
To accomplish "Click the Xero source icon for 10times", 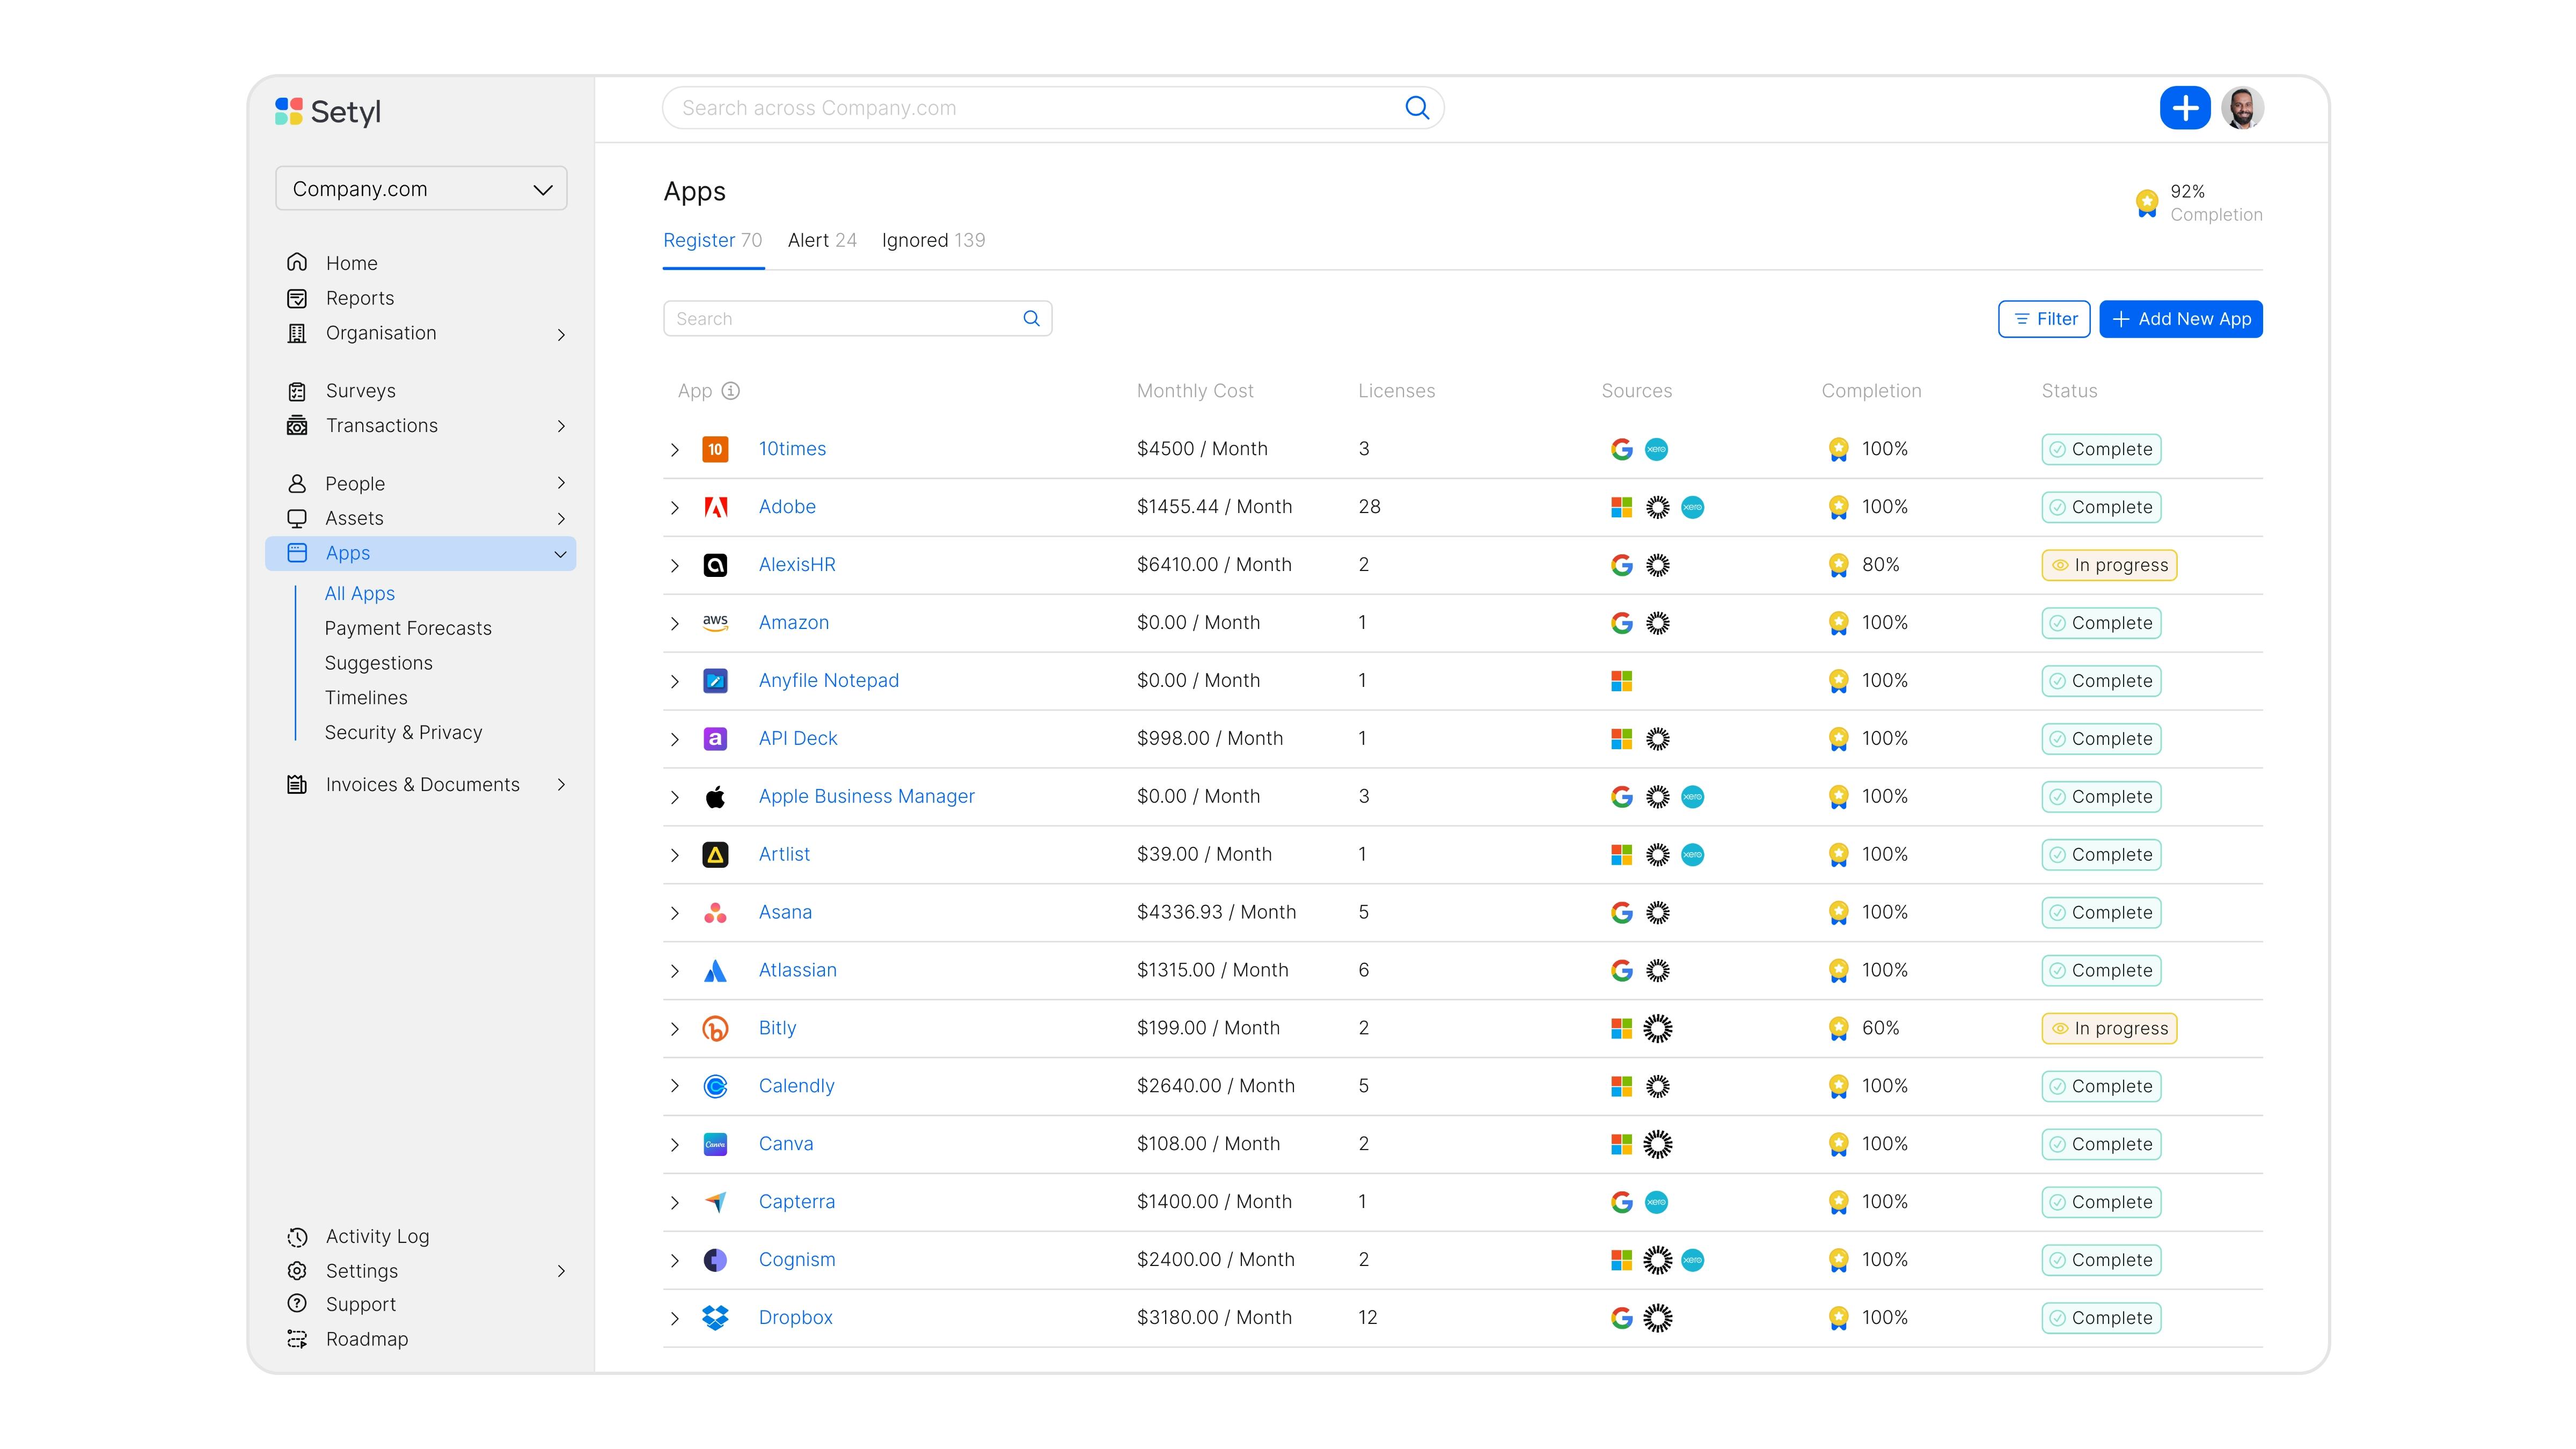I will point(1656,449).
